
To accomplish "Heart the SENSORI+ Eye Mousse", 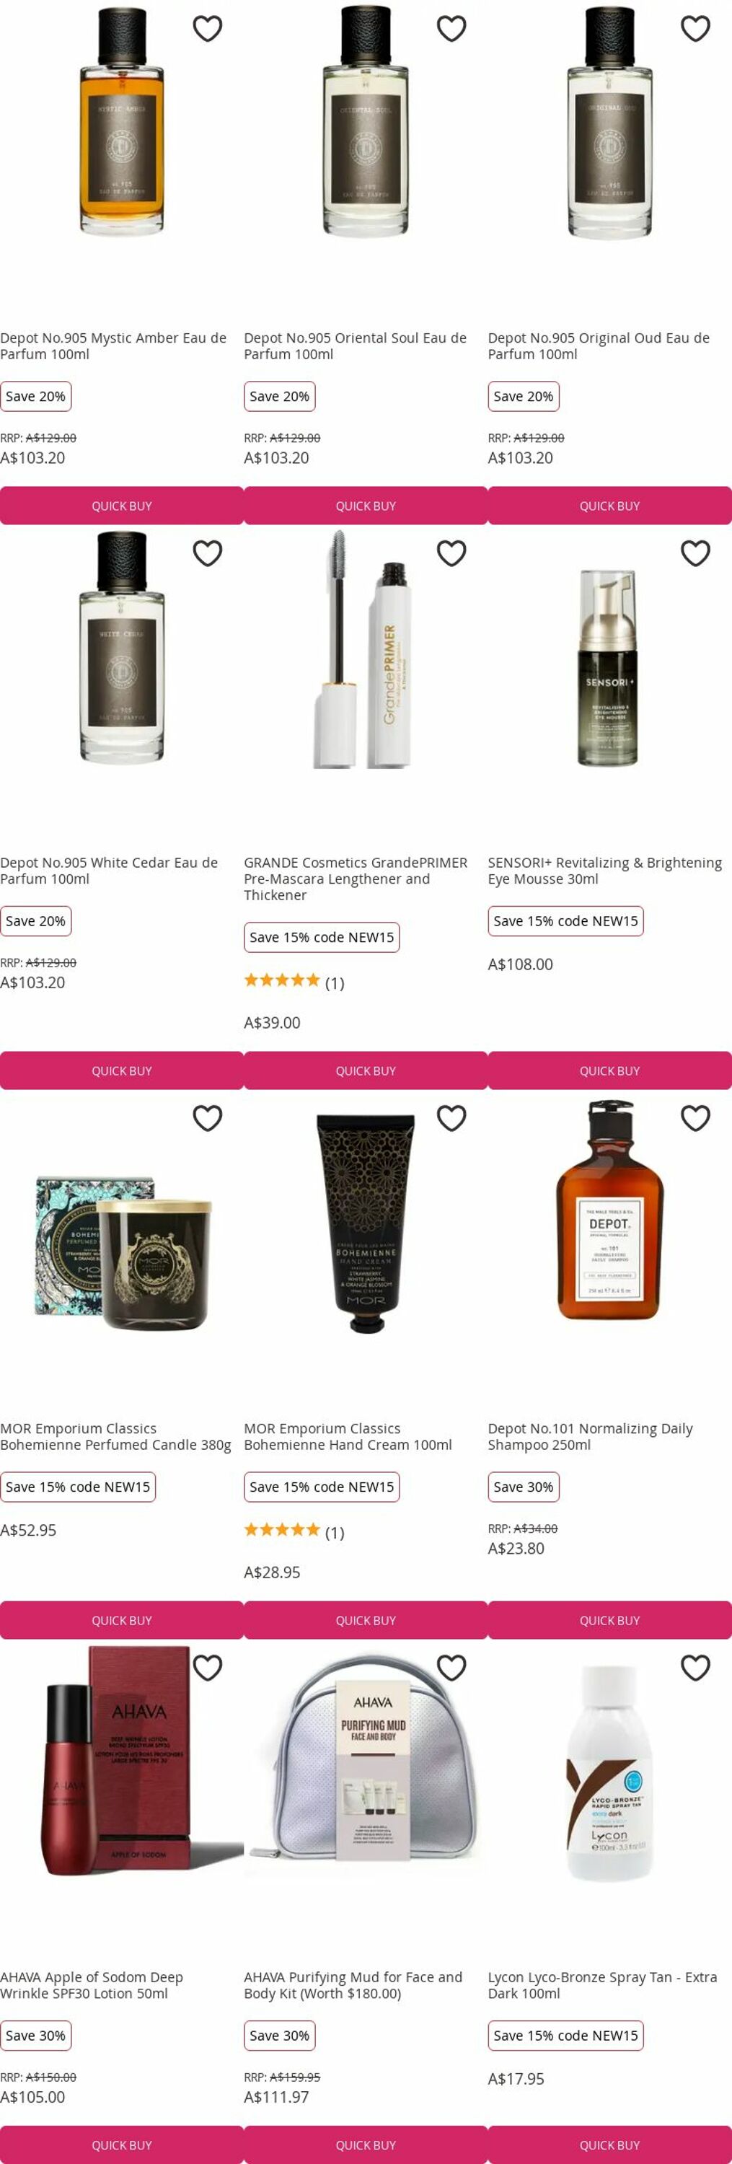I will click(695, 553).
